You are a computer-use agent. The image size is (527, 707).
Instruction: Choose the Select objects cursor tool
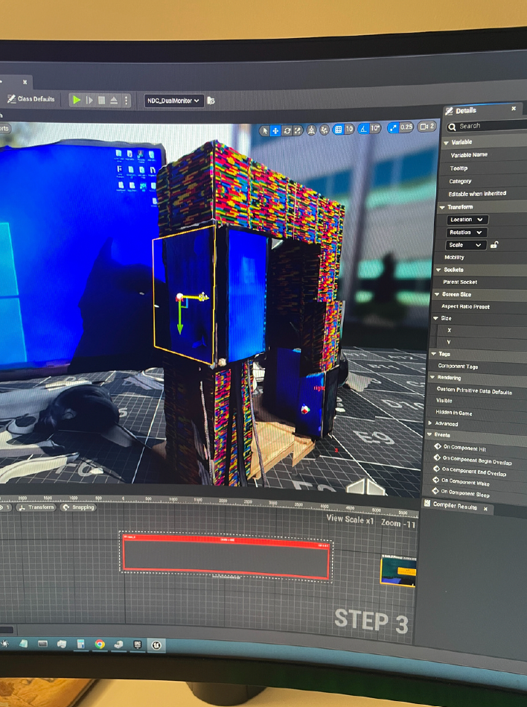(264, 131)
